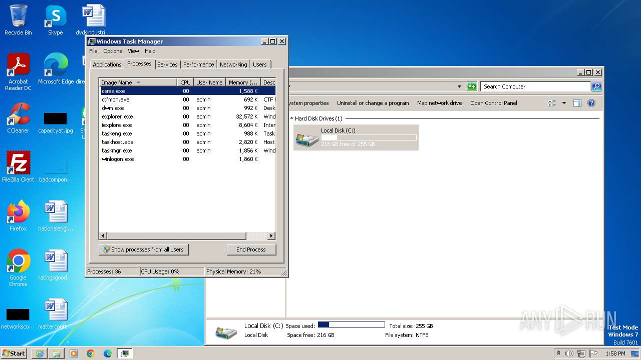Click the green refresh button in Explorer
Viewport: 641px width, 360px height.
click(x=472, y=86)
